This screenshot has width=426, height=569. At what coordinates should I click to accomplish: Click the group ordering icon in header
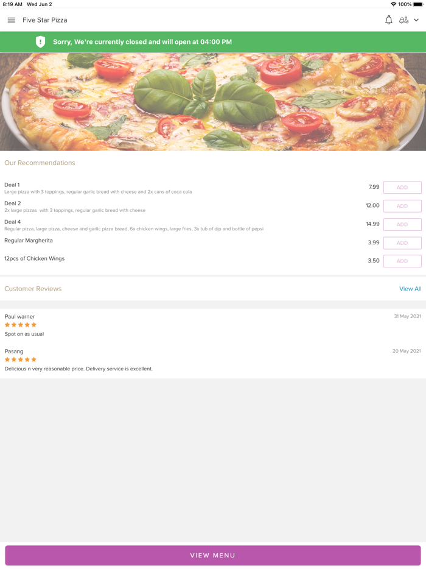point(405,19)
